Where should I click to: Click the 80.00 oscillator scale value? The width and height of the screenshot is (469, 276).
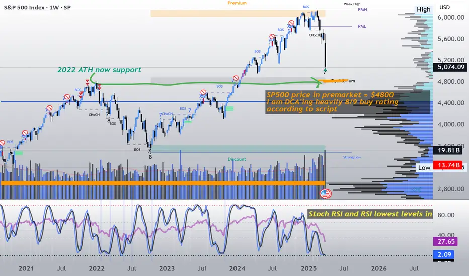click(446, 215)
